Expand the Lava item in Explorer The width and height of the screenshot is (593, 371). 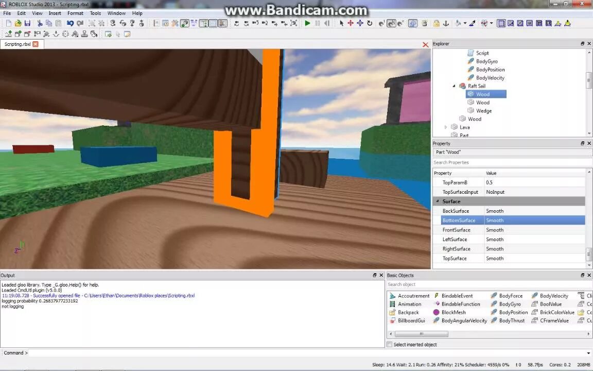(446, 127)
